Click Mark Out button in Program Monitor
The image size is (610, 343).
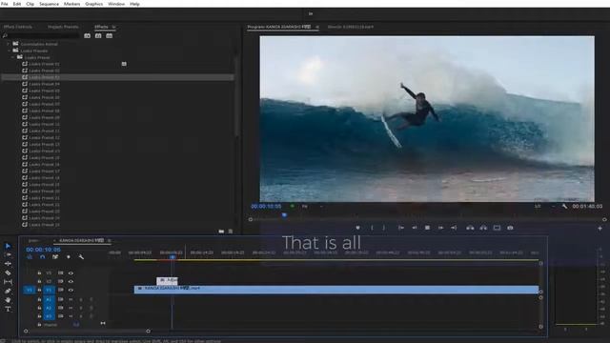(383, 228)
